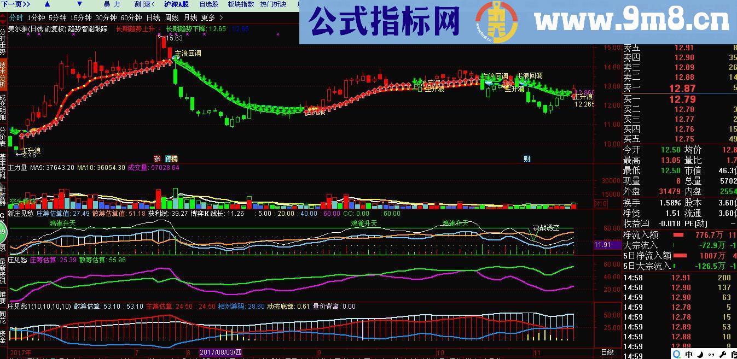Click 卖一 price 12.87 in the quote panel
This screenshot has height=359, width=737.
pos(682,87)
